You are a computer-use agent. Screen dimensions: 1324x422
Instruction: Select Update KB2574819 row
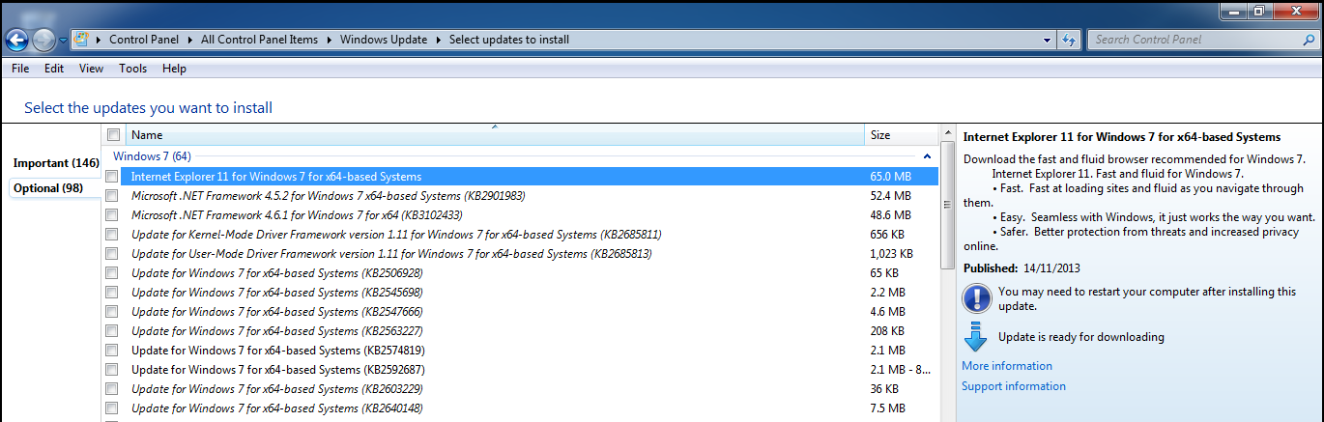[520, 351]
